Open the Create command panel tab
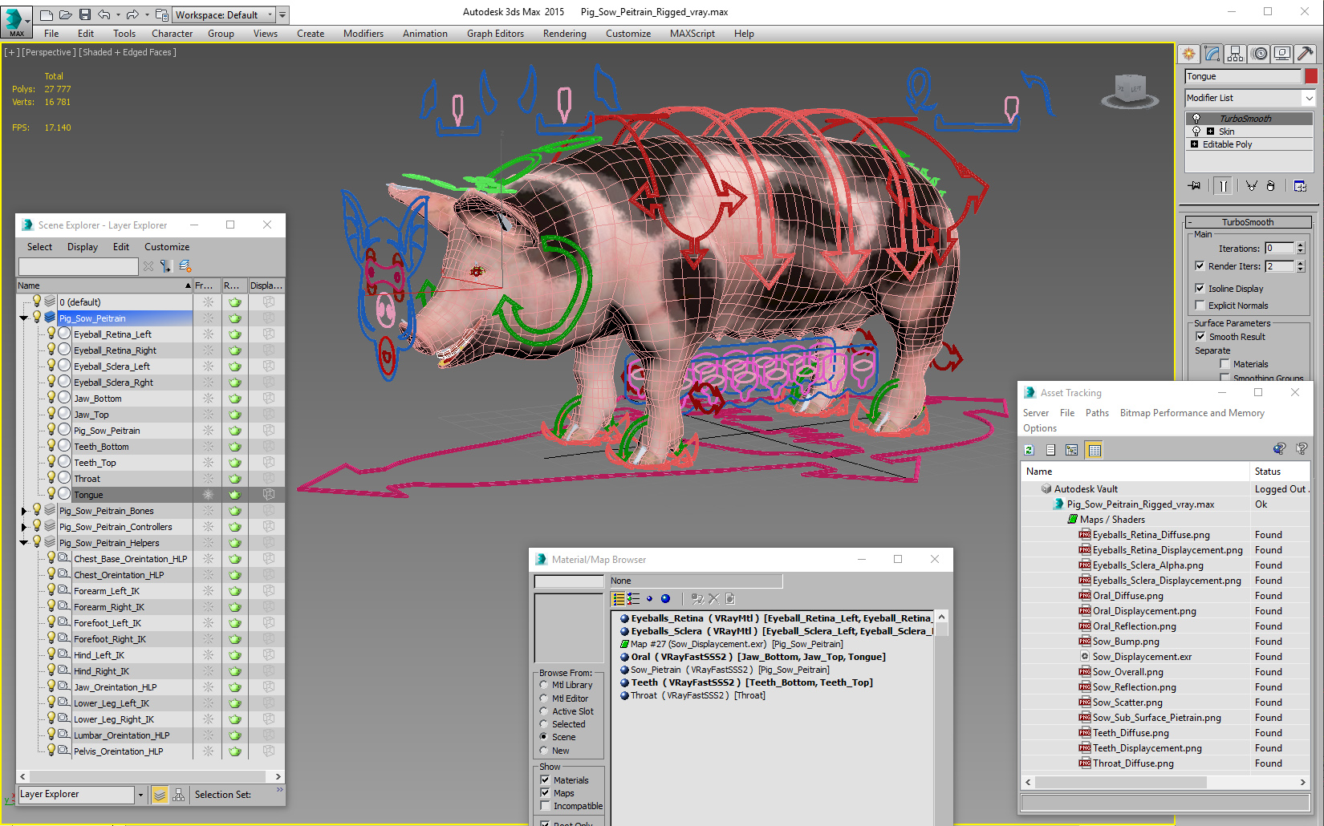This screenshot has height=826, width=1324. (1188, 54)
